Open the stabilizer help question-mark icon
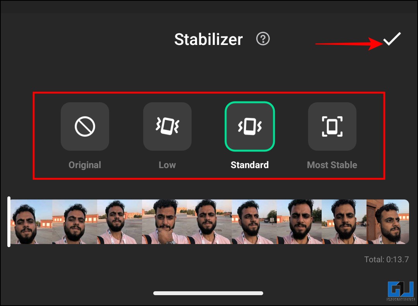The image size is (418, 306). coord(263,39)
